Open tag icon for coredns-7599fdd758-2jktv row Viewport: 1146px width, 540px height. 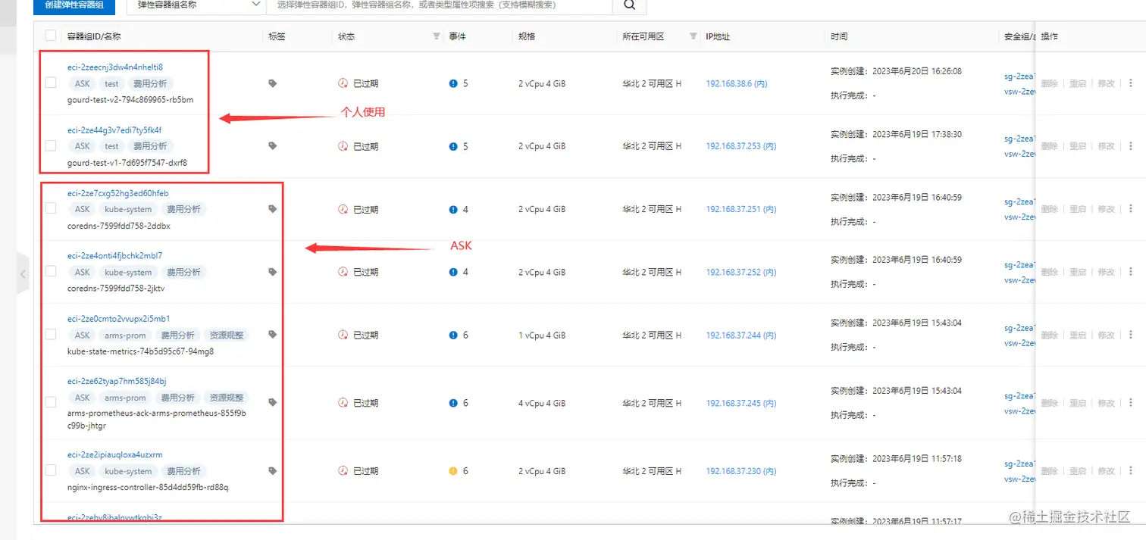tap(273, 272)
